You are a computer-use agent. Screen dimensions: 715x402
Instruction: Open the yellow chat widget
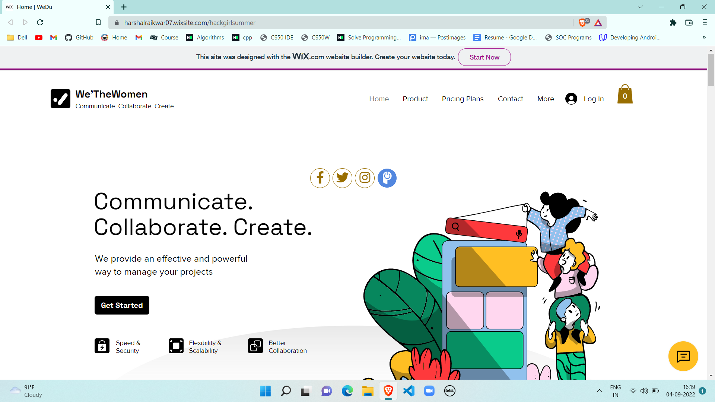[x=683, y=356]
